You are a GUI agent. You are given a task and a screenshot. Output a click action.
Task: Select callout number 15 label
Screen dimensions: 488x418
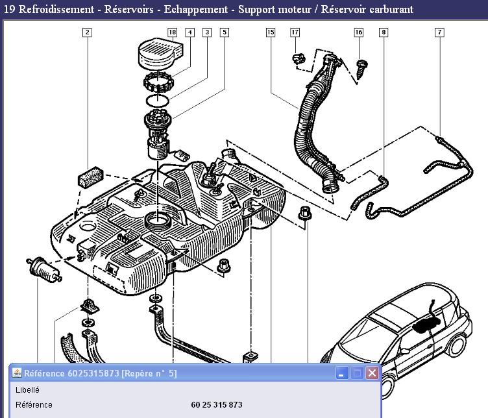(271, 32)
